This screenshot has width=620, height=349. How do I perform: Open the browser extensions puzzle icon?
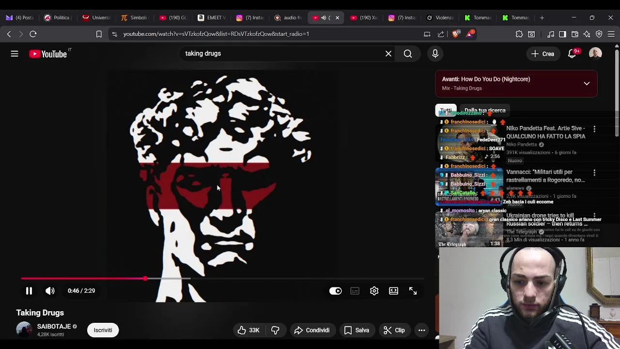tap(519, 34)
